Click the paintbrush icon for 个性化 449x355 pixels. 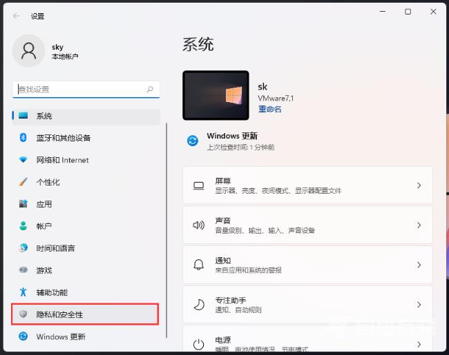pyautogui.click(x=23, y=182)
